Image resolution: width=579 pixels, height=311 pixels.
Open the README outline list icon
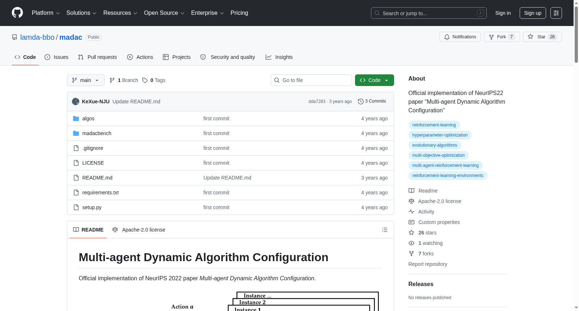tap(385, 230)
